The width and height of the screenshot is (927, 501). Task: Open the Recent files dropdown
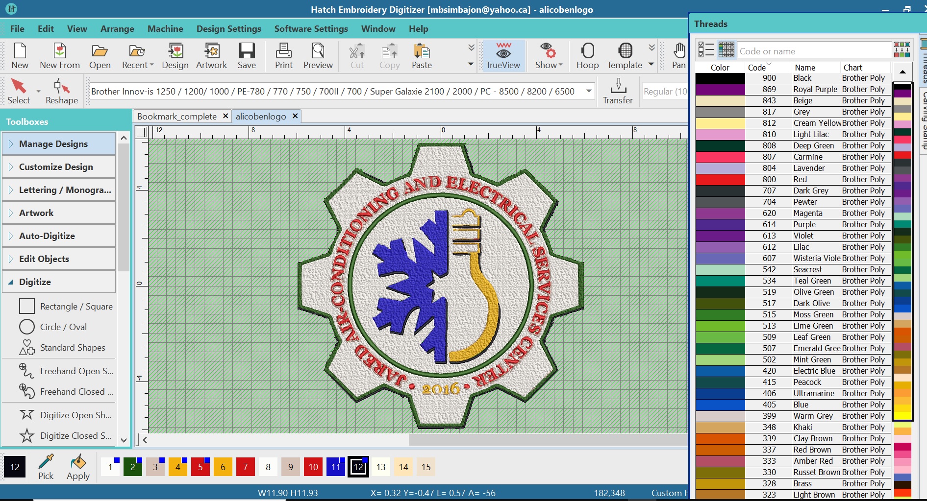(138, 56)
